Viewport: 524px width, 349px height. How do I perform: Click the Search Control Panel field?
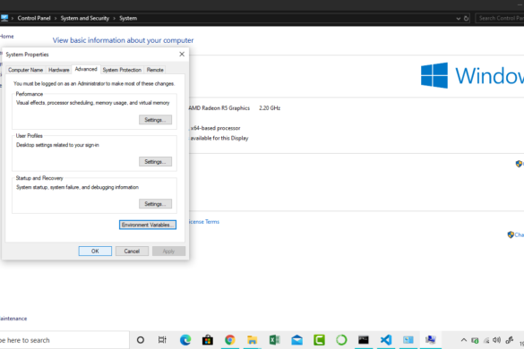[x=500, y=18]
